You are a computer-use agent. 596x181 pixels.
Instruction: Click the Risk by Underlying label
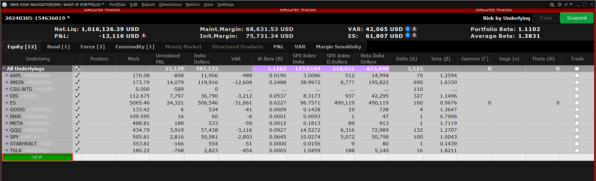(507, 18)
